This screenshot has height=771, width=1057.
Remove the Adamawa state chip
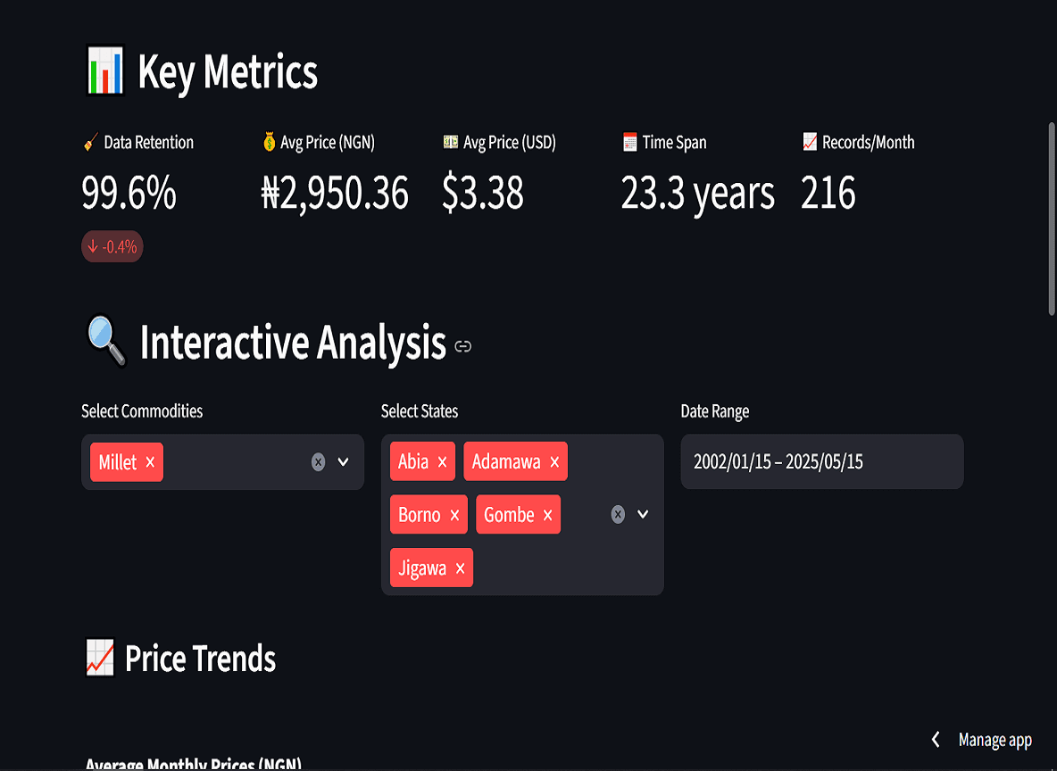click(x=554, y=461)
